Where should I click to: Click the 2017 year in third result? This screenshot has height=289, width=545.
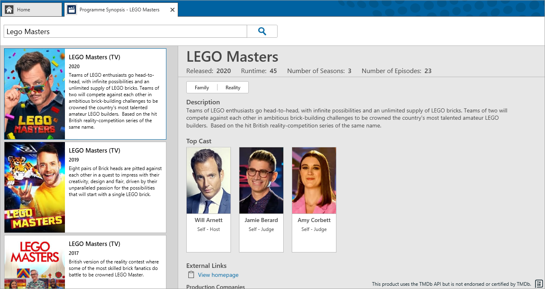tap(74, 253)
